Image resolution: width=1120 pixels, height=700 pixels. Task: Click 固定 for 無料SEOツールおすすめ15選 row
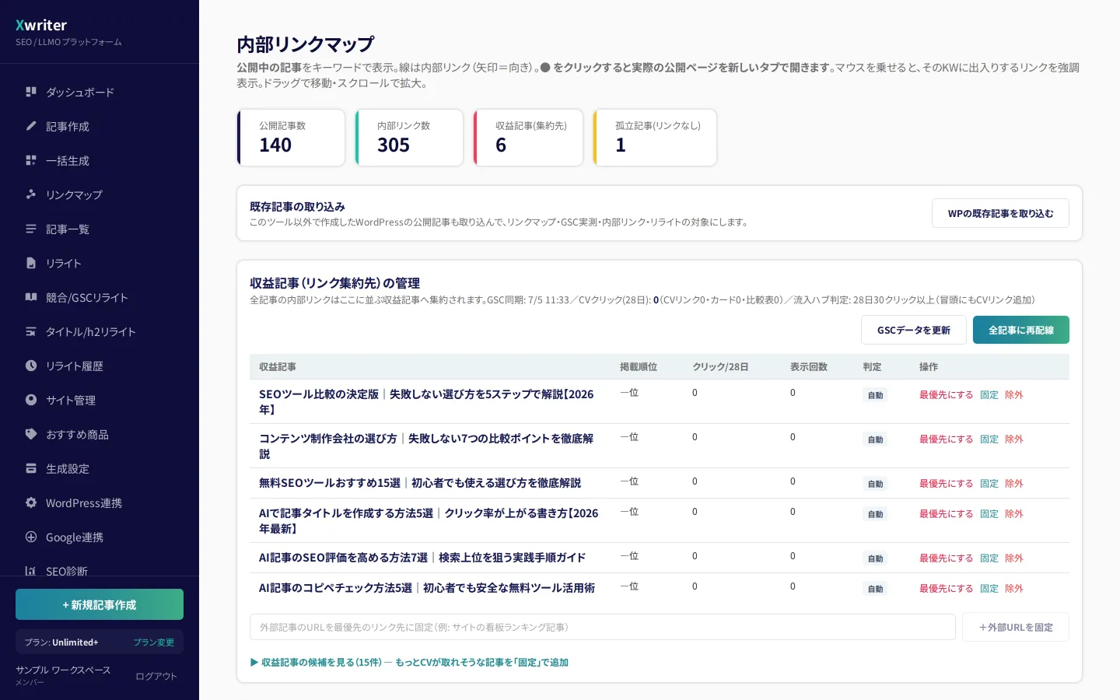[x=989, y=484]
